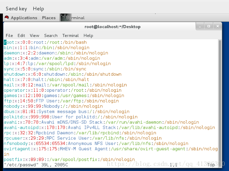The image size is (229, 171).
Task: Click the daemon:x:2:2 line
Action: 56,53
